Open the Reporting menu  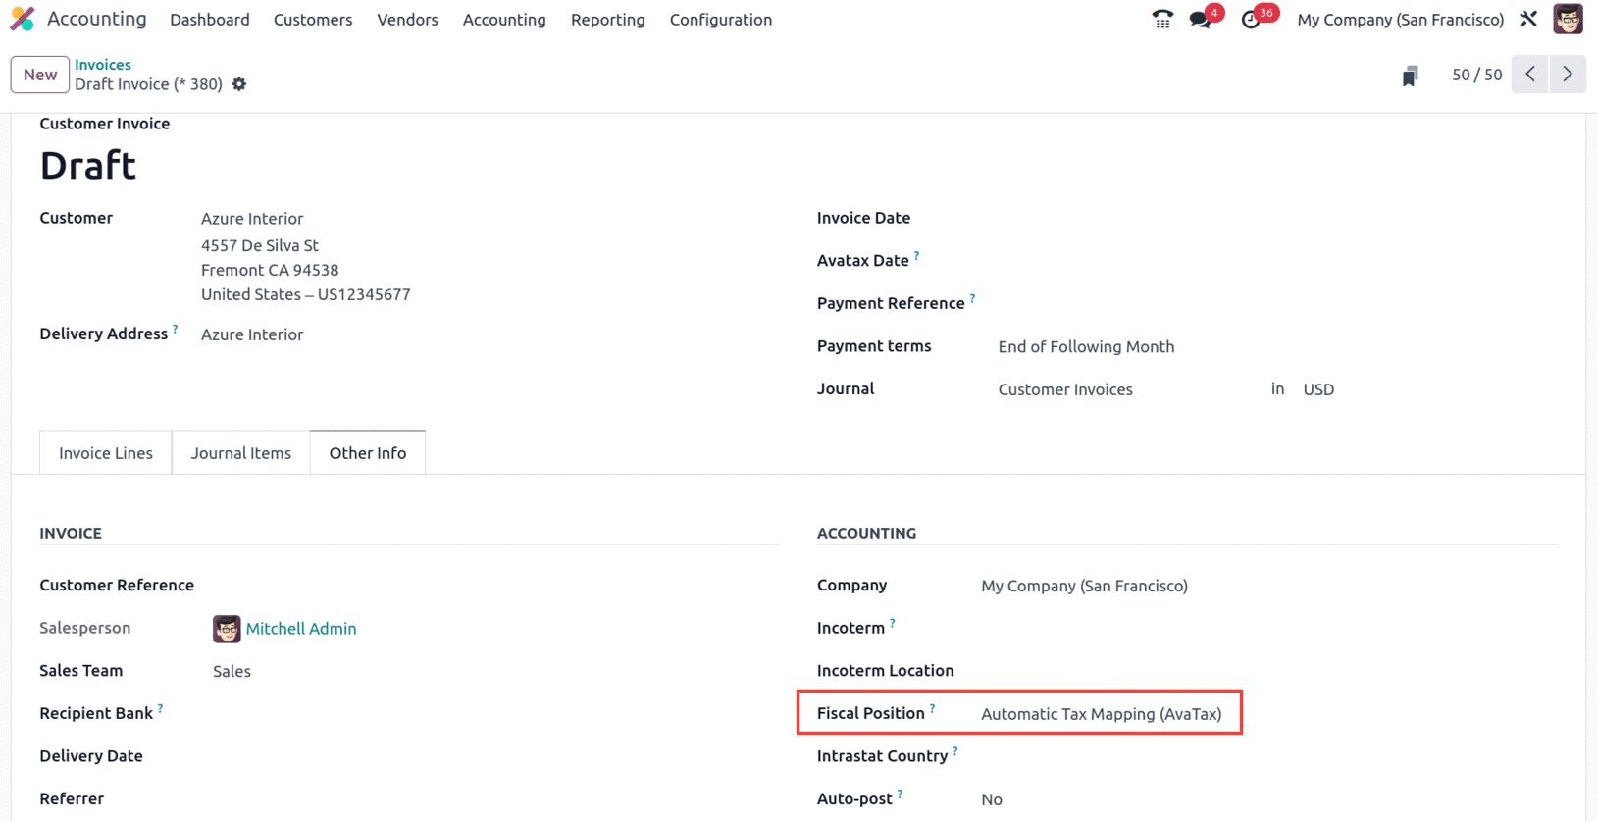pyautogui.click(x=608, y=20)
